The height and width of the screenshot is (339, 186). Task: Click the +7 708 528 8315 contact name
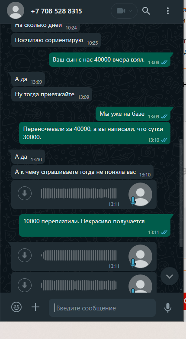57,11
